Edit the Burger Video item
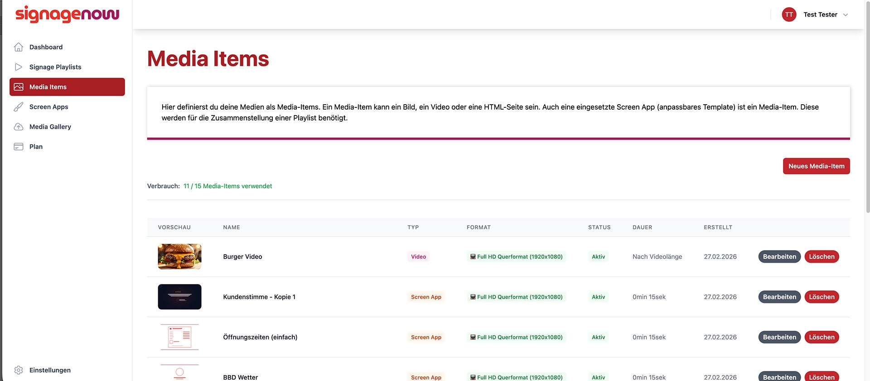 (x=779, y=257)
